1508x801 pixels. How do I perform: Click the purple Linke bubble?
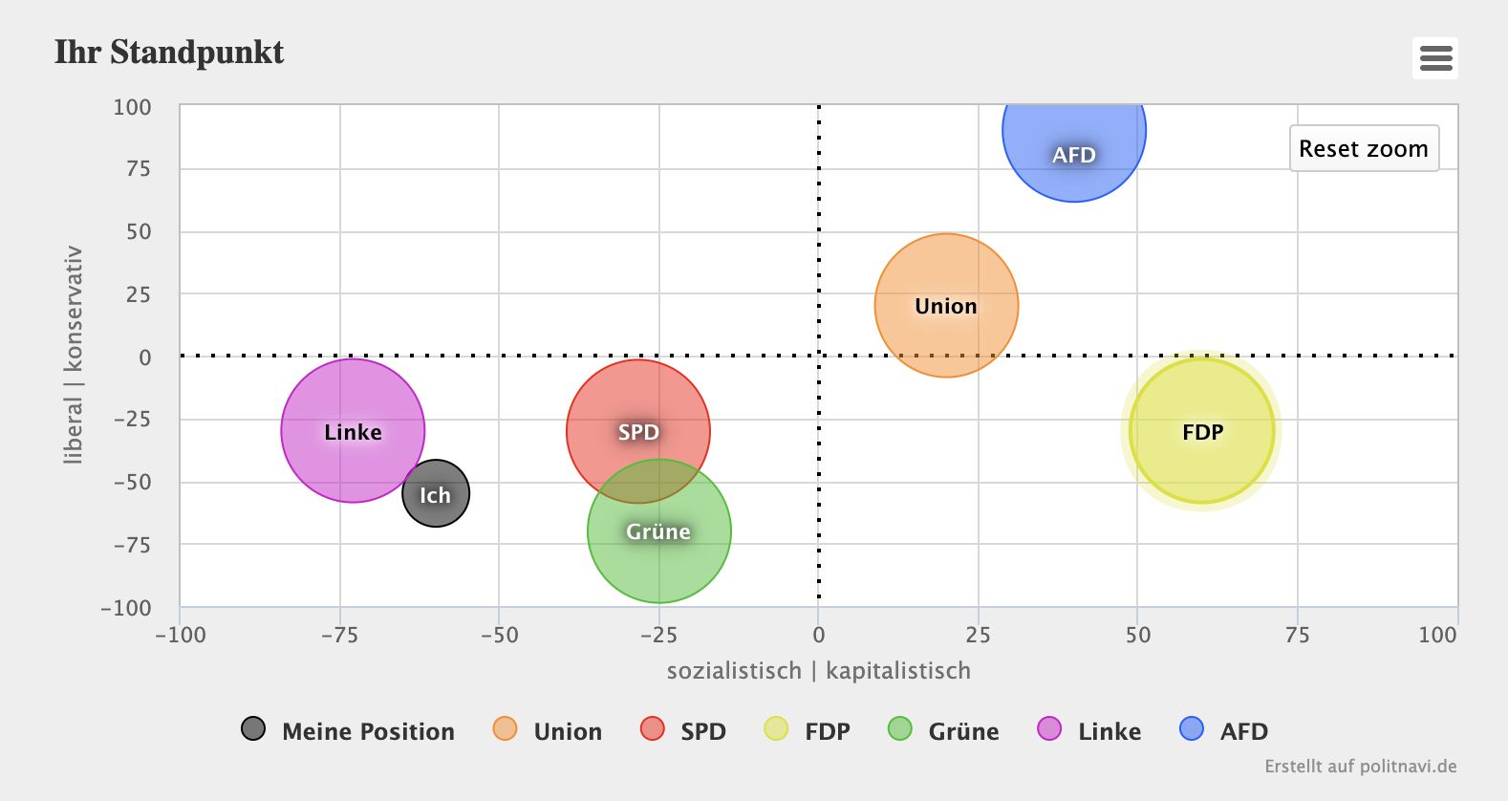[x=353, y=430]
